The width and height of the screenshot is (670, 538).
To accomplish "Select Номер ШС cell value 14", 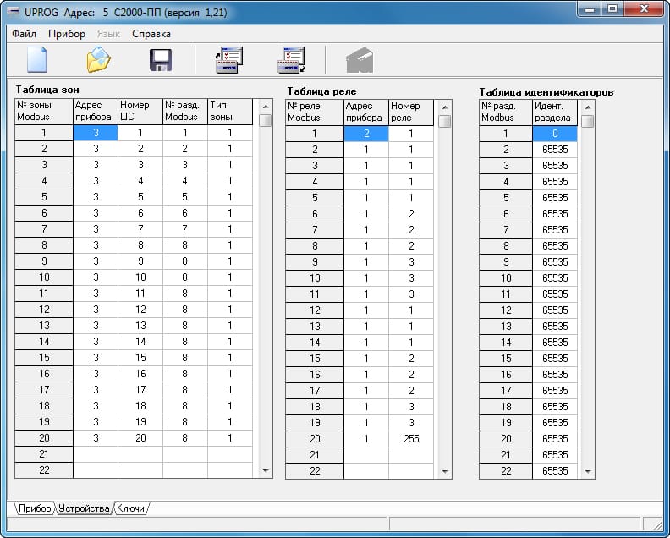I will (140, 342).
